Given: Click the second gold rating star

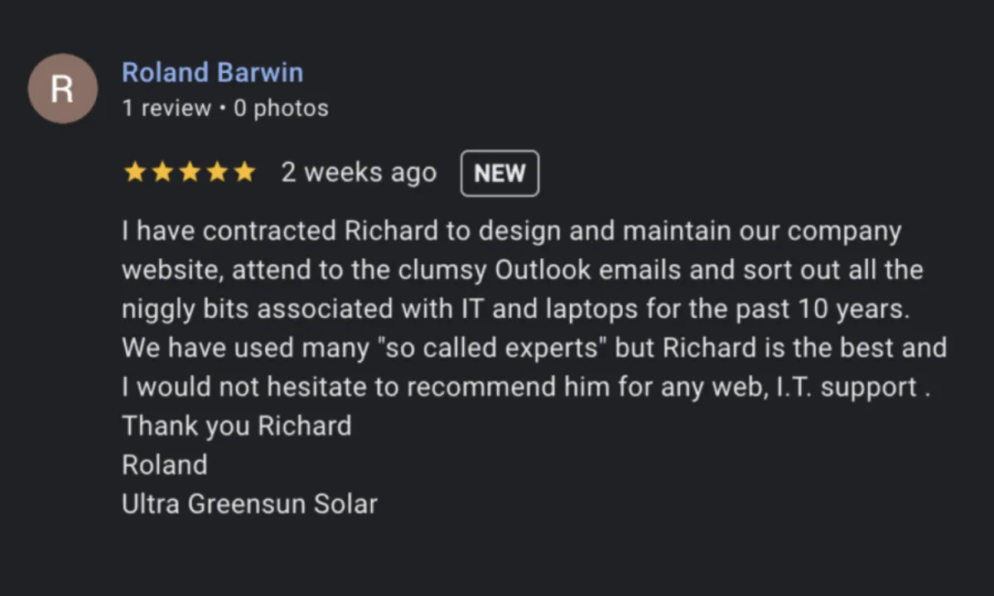Looking at the screenshot, I should [162, 172].
